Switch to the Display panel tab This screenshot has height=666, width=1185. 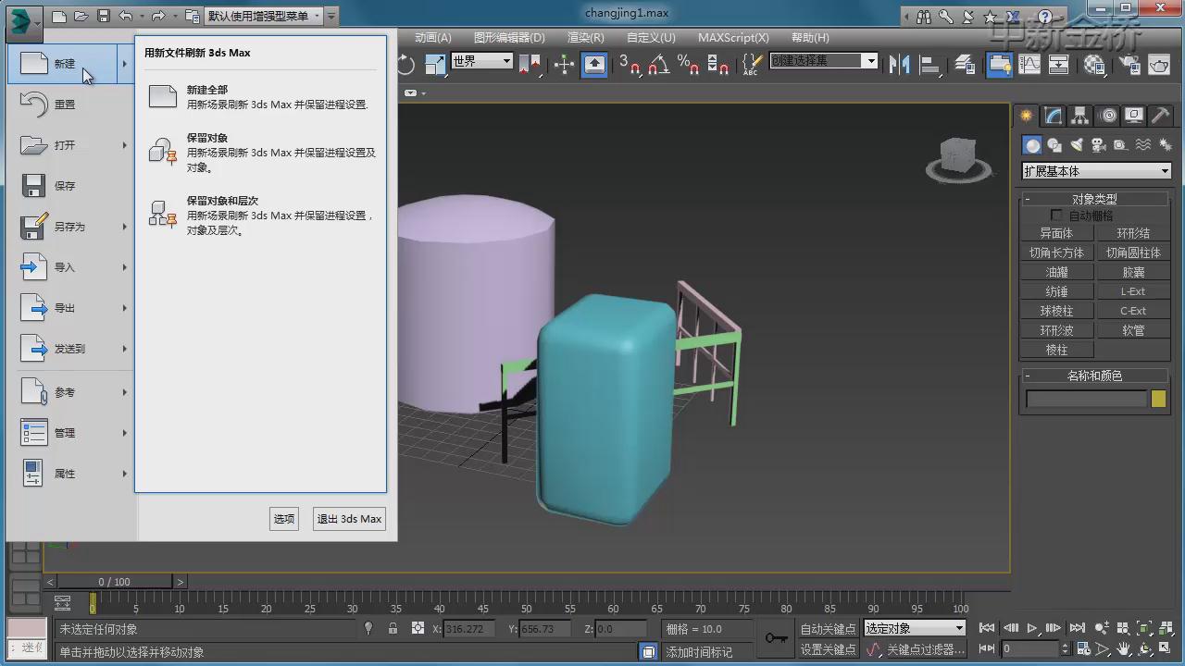click(x=1134, y=116)
